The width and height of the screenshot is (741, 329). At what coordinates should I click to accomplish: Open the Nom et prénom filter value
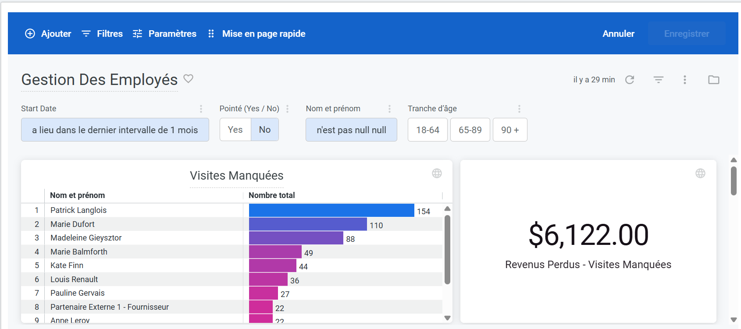pyautogui.click(x=351, y=130)
